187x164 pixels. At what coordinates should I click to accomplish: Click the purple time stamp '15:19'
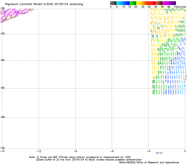tap(159, 153)
